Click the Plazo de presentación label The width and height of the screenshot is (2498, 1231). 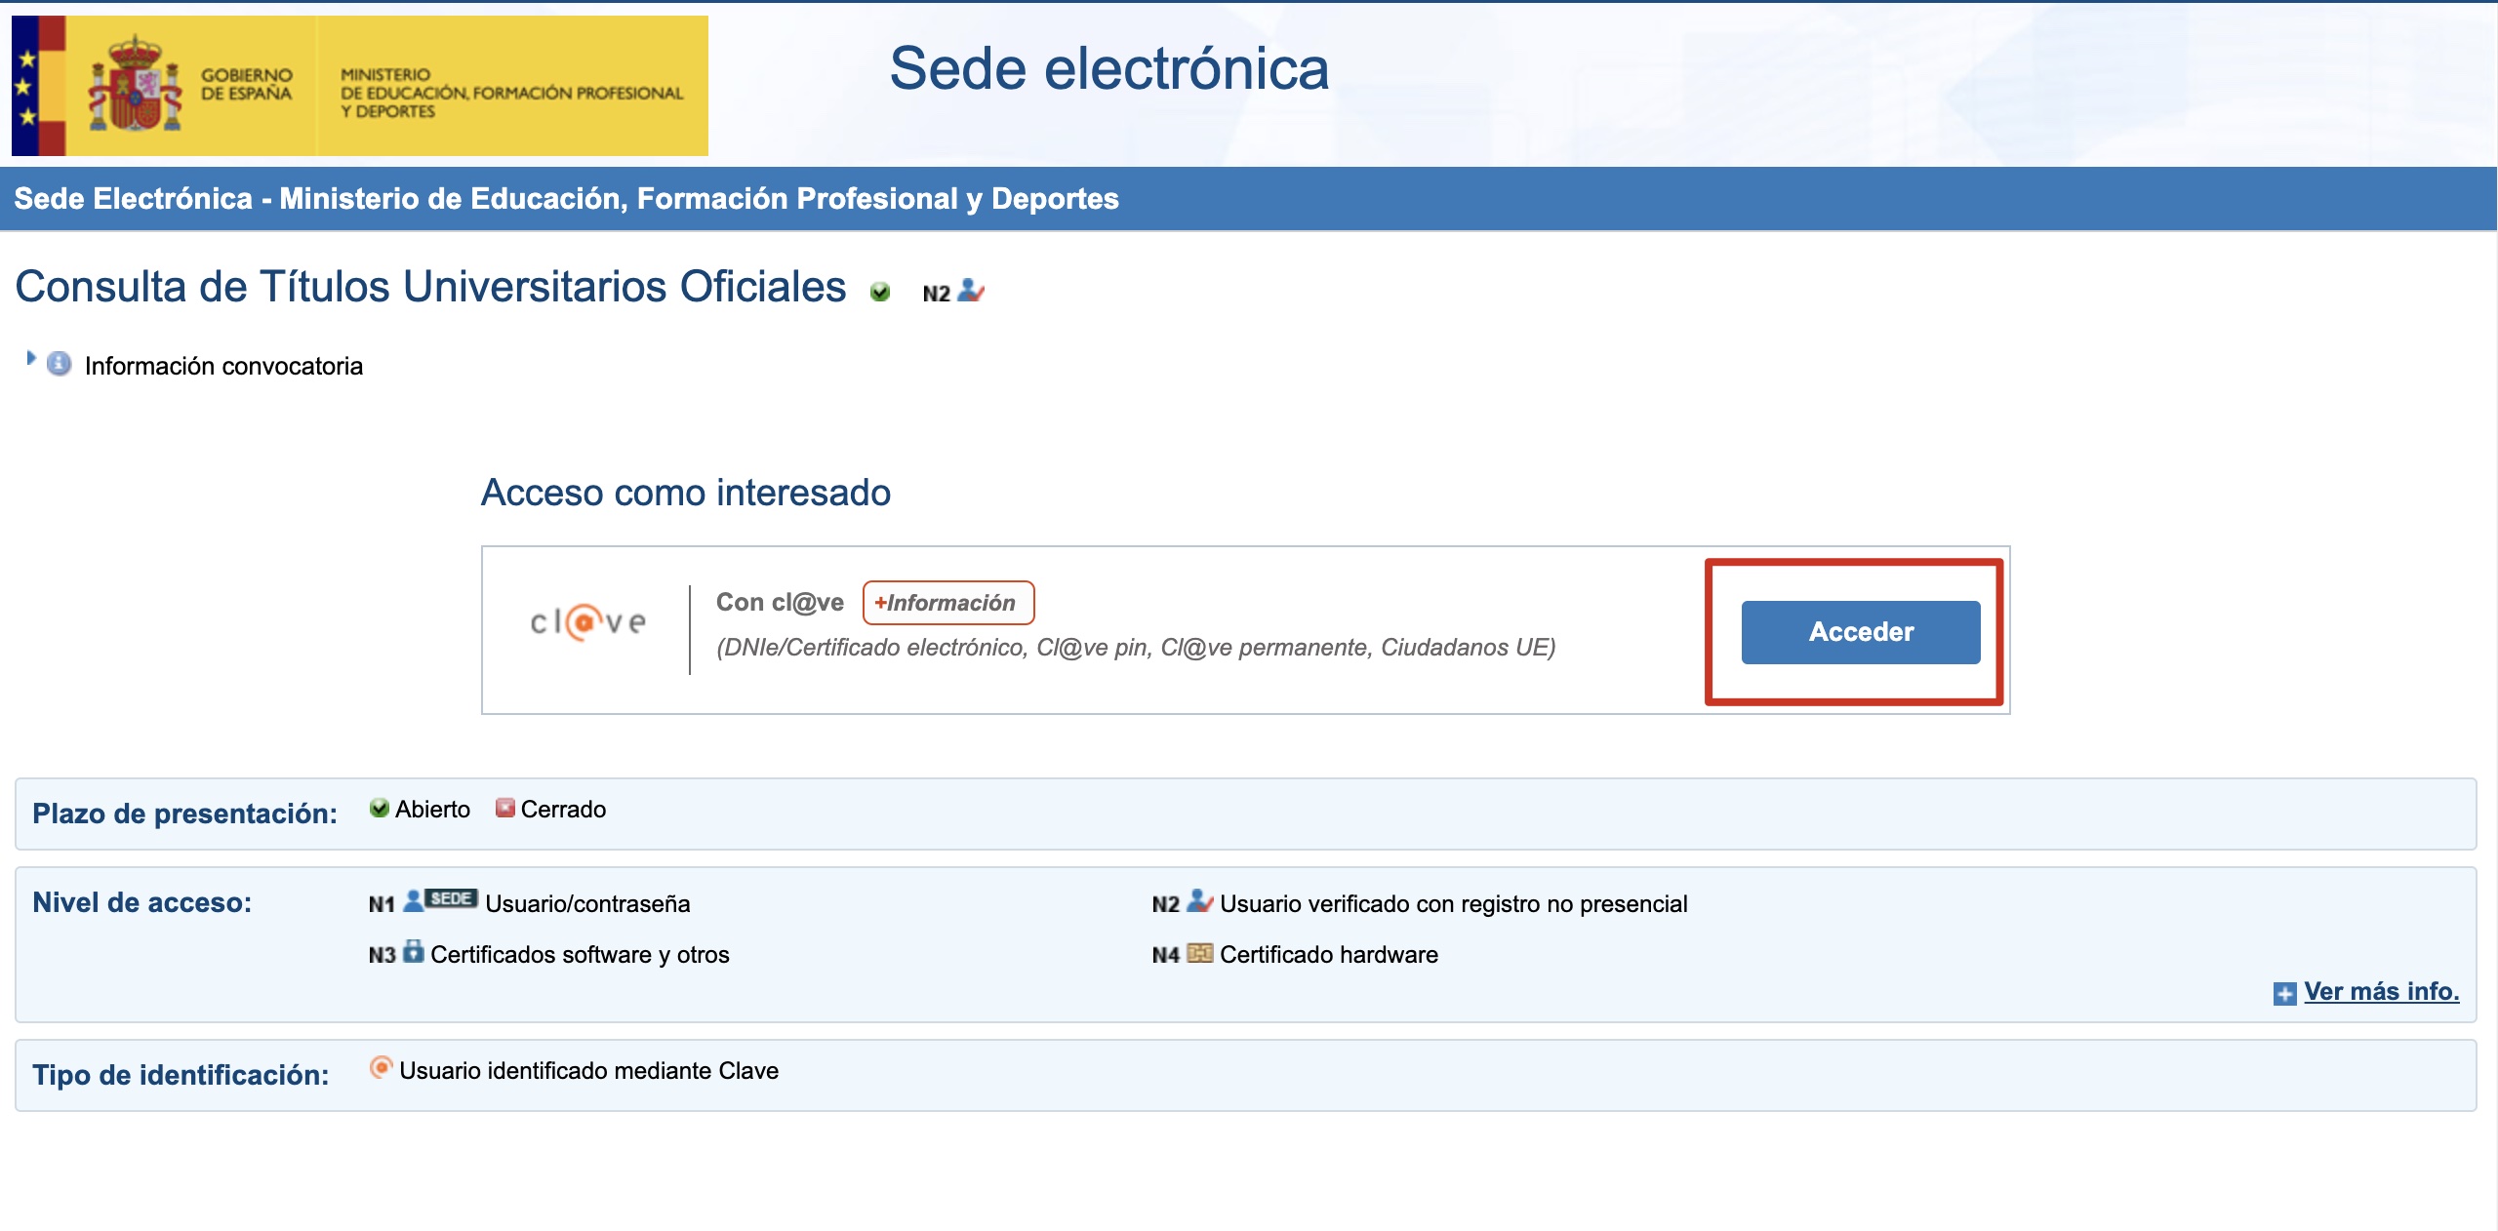point(184,814)
